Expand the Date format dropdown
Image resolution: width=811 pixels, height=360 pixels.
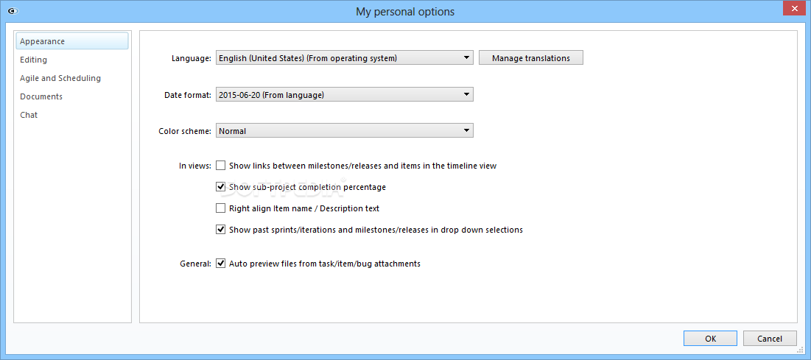pyautogui.click(x=344, y=95)
